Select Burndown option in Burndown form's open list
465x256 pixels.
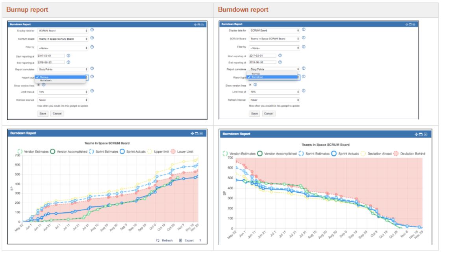[x=272, y=77]
